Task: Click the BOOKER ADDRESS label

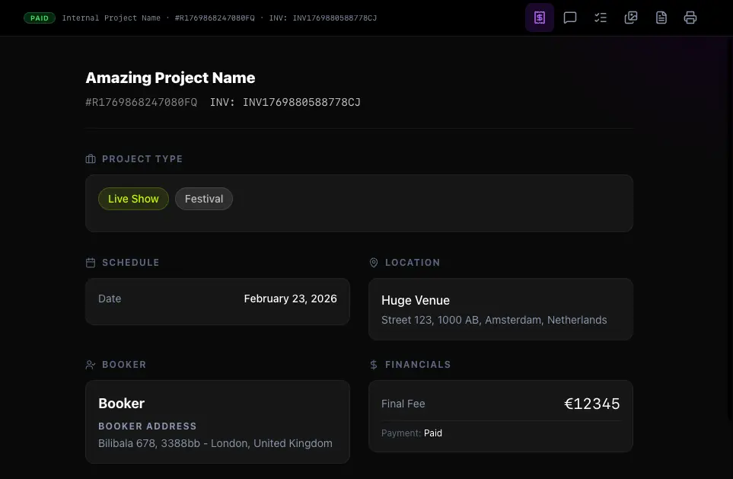Action: [147, 426]
